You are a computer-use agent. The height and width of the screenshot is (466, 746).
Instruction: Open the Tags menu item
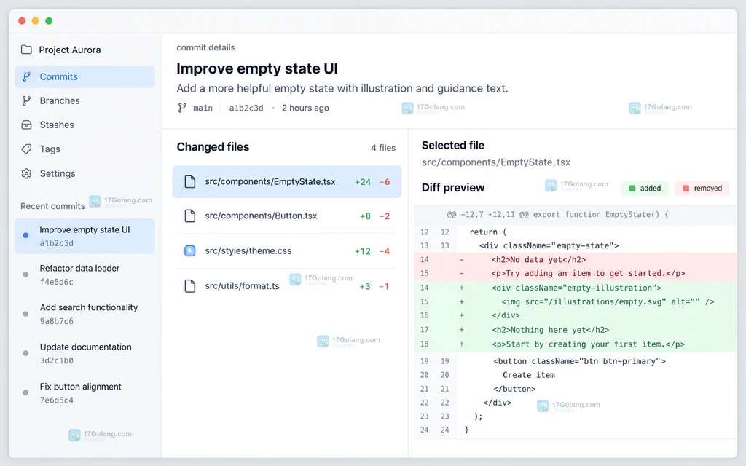point(85,149)
